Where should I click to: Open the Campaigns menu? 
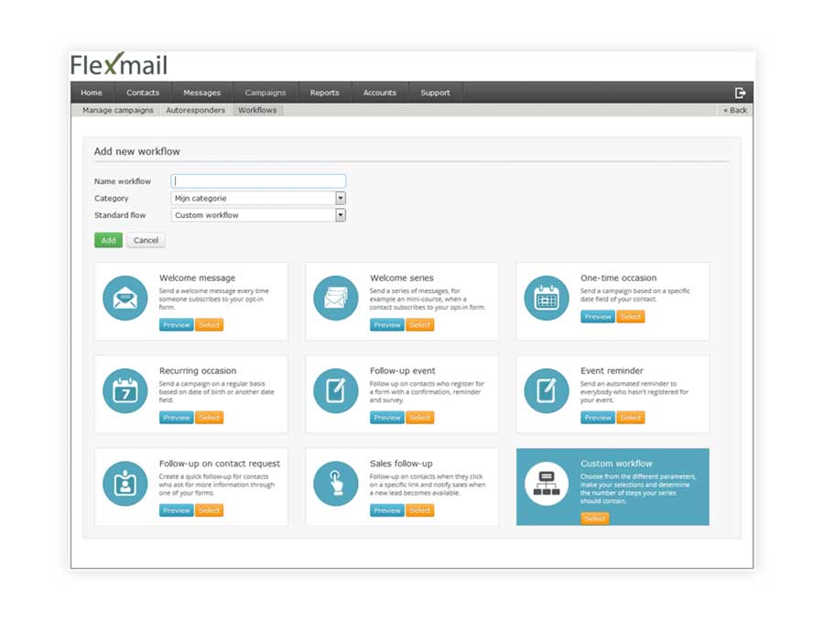pyautogui.click(x=266, y=93)
